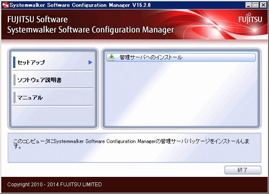
Task: Select the セットアップ menu item
Action: coord(53,62)
